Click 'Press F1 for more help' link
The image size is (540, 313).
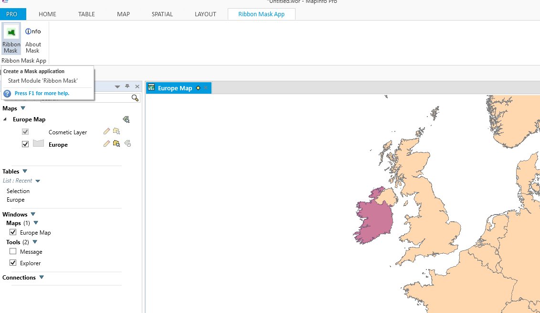tap(42, 93)
